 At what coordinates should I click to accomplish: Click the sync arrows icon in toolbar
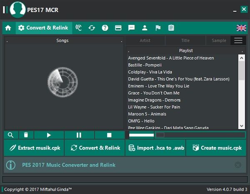92,28
